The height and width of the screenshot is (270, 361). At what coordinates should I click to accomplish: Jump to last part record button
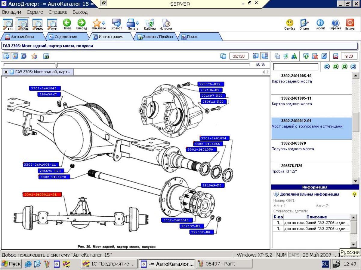[x=353, y=67]
